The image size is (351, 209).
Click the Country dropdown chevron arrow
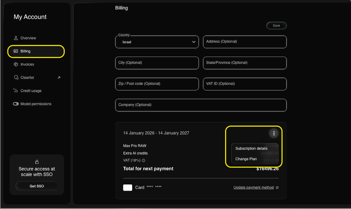coord(194,42)
